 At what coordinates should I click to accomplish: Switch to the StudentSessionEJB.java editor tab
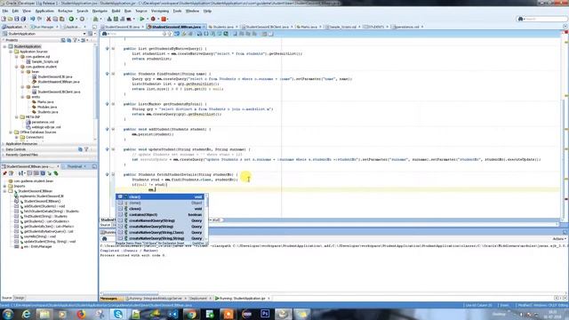(123, 27)
